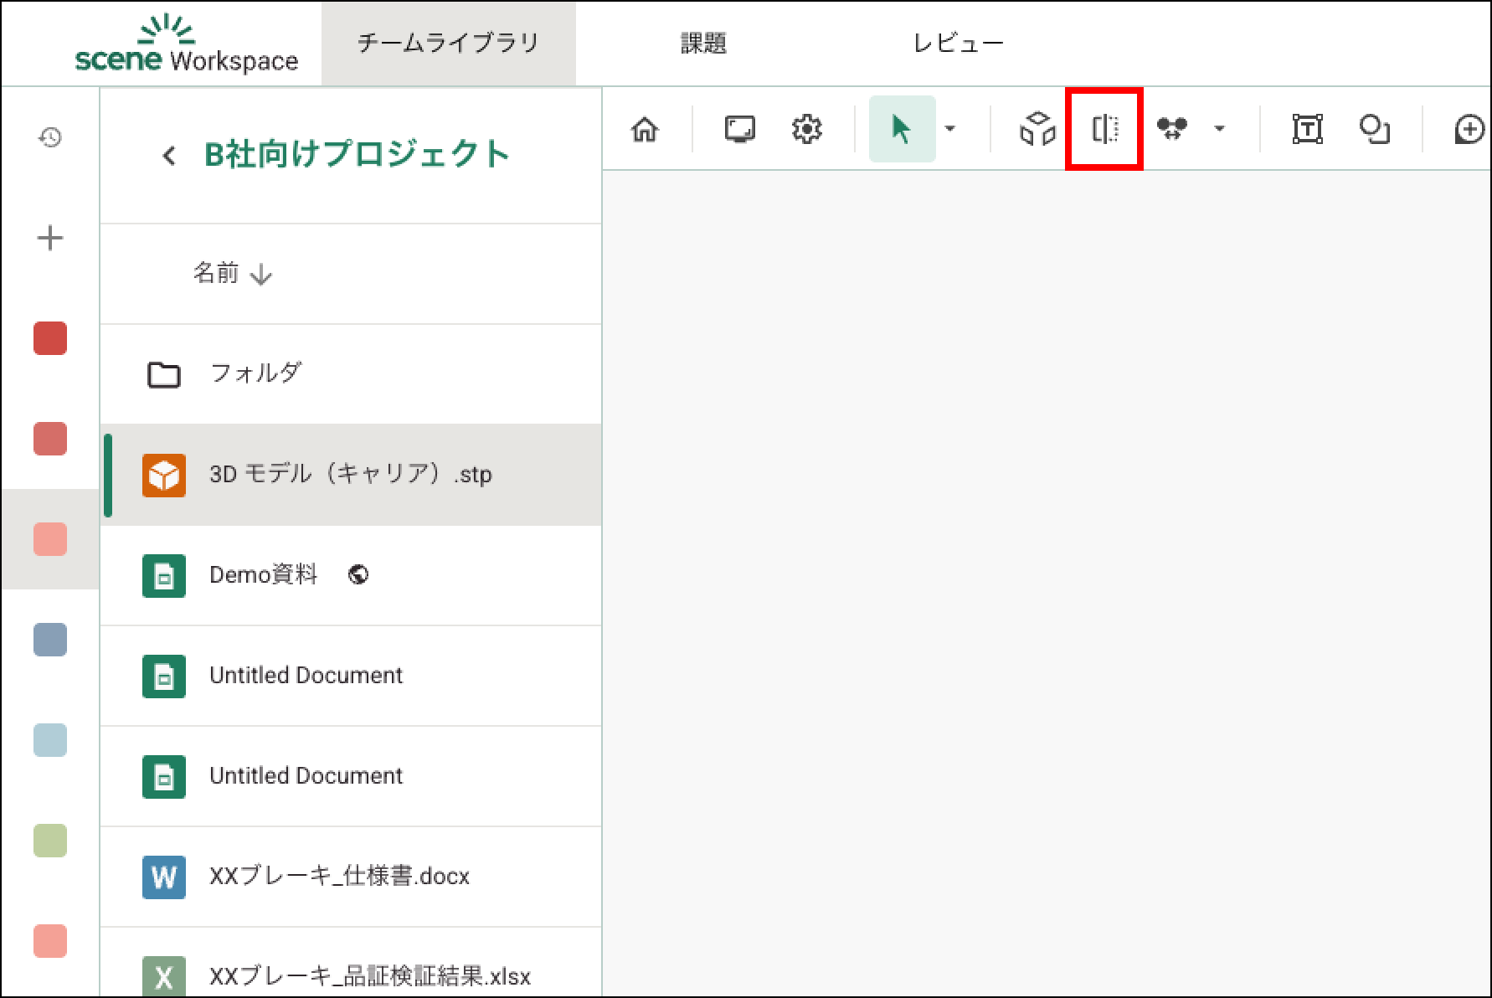Viewport: 1492px width, 998px height.
Task: Open the measurement tool dropdown arrow
Action: (1220, 129)
